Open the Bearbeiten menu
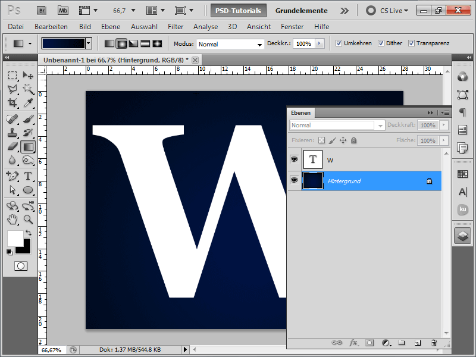The image size is (476, 357). tap(51, 27)
